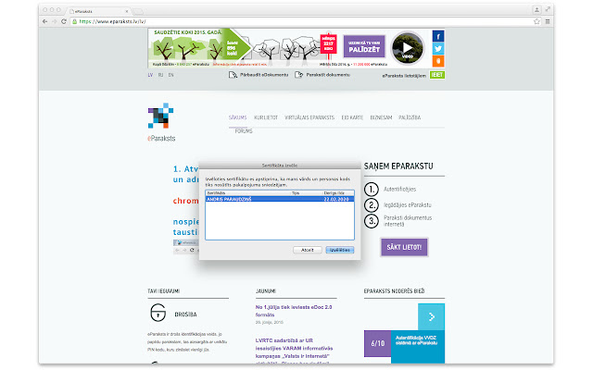Open the FORUMS menu item
Viewport: 593px width, 370px height.
(244, 131)
